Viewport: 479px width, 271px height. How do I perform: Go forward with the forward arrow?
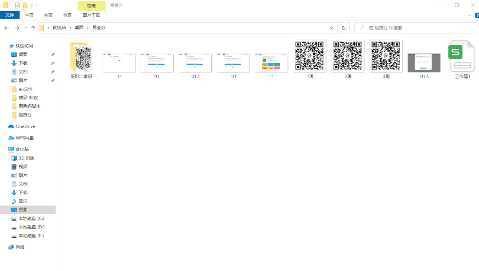[x=17, y=28]
